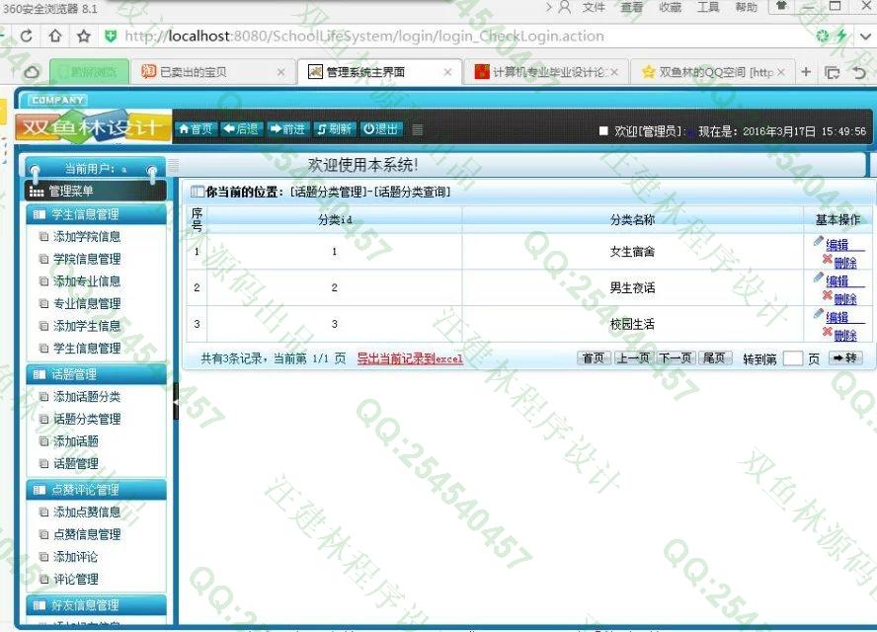The image size is (877, 632).
Task: Open a new browser tab
Action: click(806, 71)
